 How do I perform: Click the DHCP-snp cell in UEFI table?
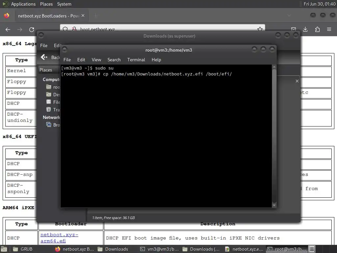coord(21,175)
